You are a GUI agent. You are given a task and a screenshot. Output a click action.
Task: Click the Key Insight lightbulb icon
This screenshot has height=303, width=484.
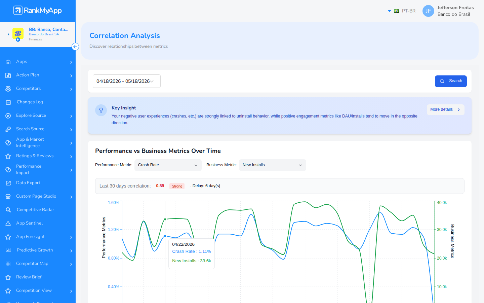[101, 110]
